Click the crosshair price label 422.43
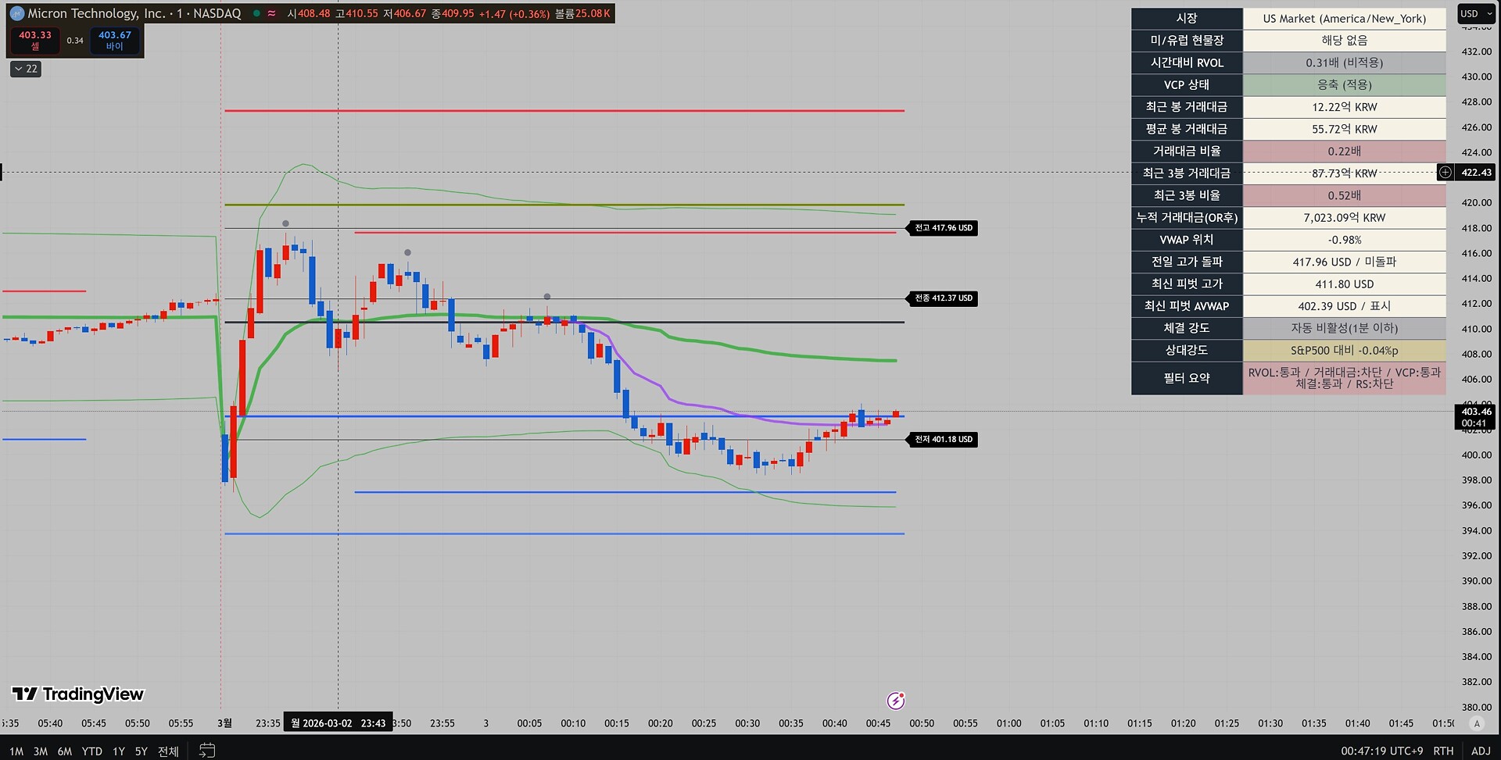Screen dimensions: 1501x760 [1476, 173]
